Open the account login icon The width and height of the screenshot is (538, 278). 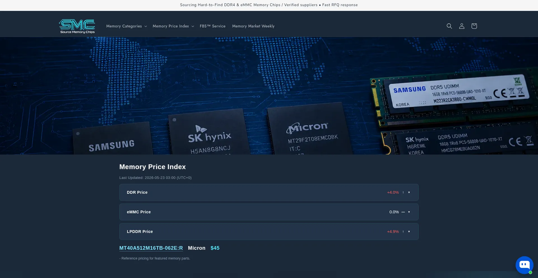pos(462,26)
